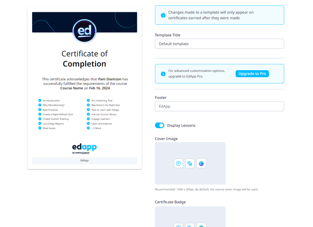Screen dimensions: 313x227
Task: Click the checkmark beside 'Engage Learners'
Action: pyautogui.click(x=88, y=119)
